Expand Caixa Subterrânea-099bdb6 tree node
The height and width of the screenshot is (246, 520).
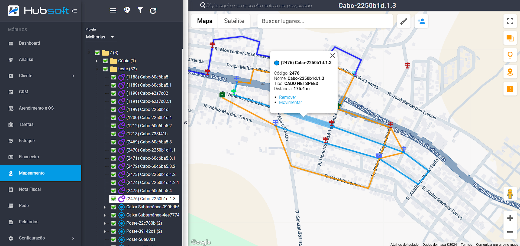[x=105, y=207]
